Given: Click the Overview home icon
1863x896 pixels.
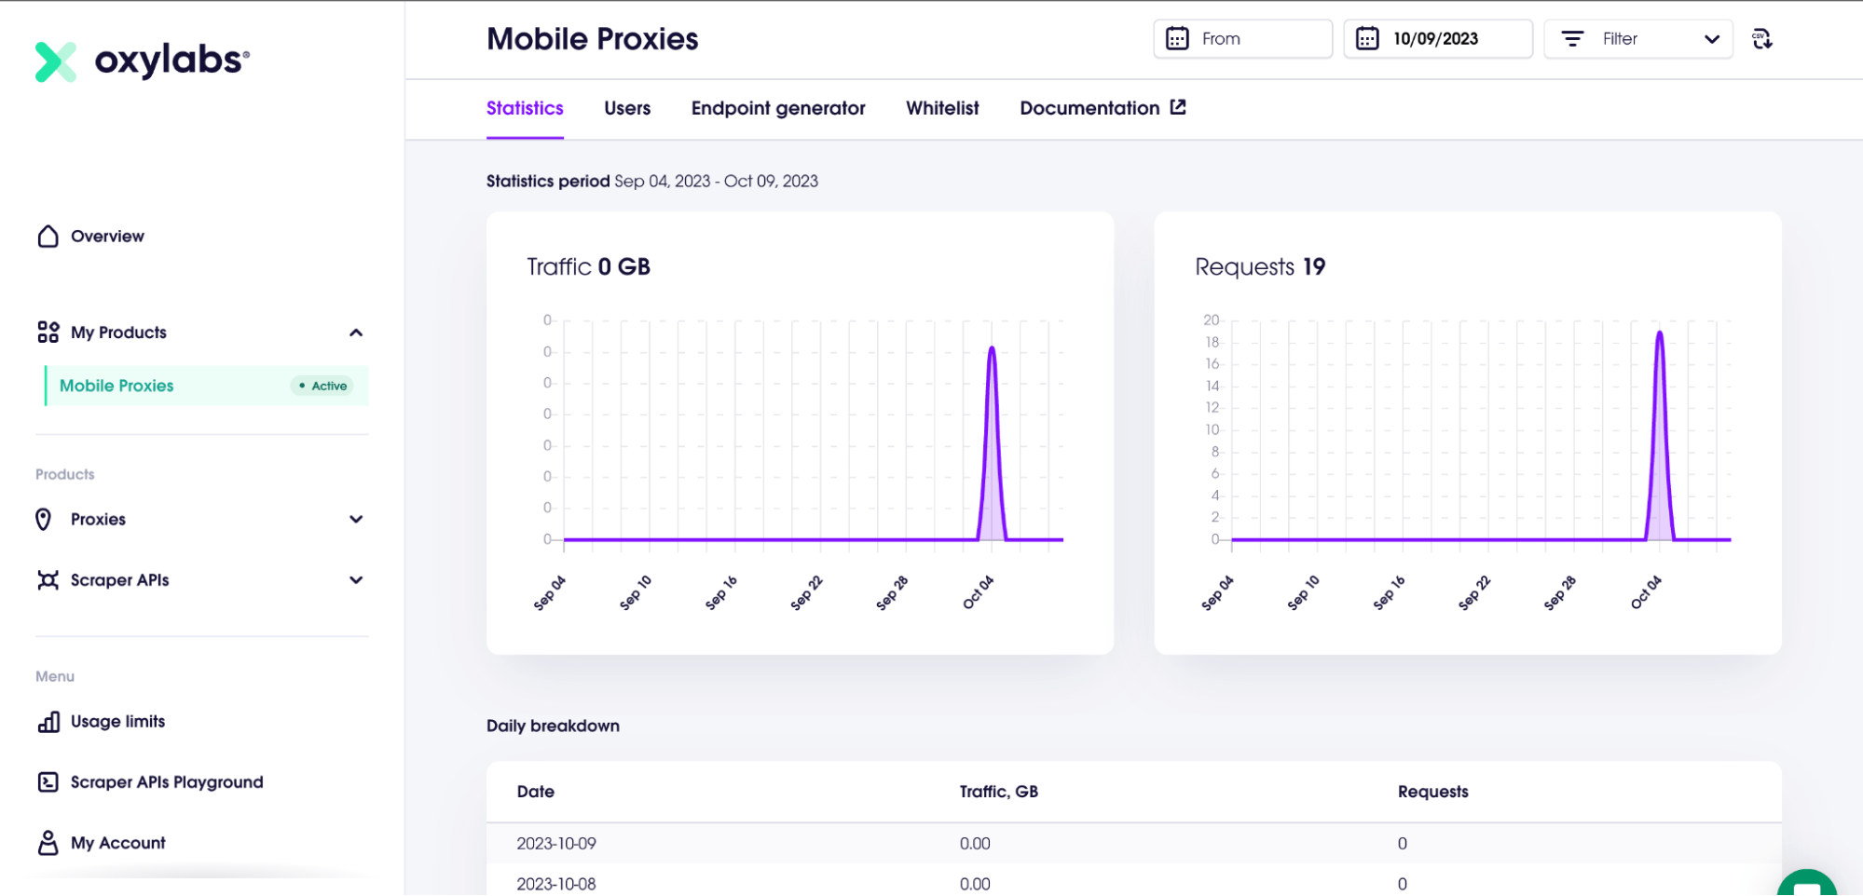Looking at the screenshot, I should pos(48,237).
